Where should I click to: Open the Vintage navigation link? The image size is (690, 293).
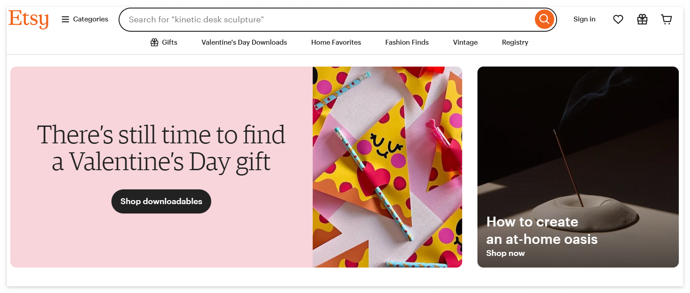click(465, 42)
